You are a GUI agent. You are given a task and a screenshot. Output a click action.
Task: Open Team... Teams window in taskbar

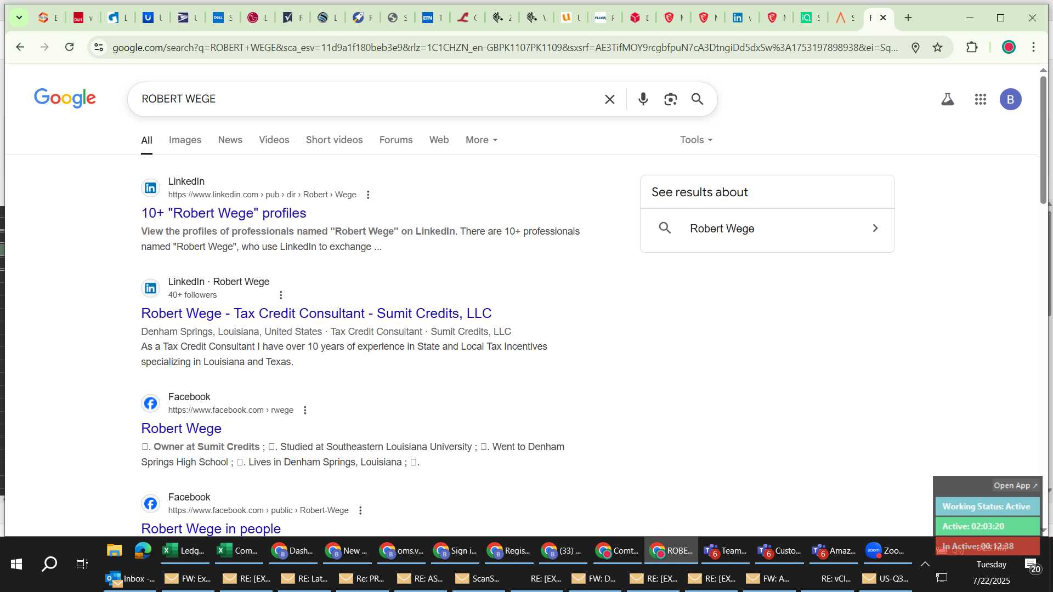pos(725,550)
